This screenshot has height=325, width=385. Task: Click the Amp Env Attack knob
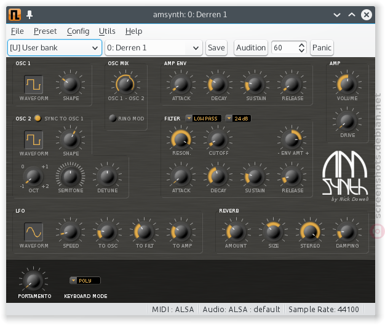click(181, 84)
